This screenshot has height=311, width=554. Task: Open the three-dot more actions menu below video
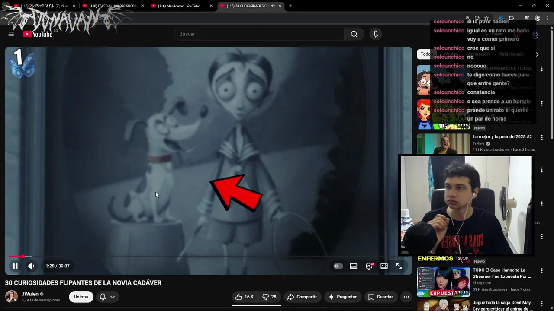pyautogui.click(x=406, y=297)
